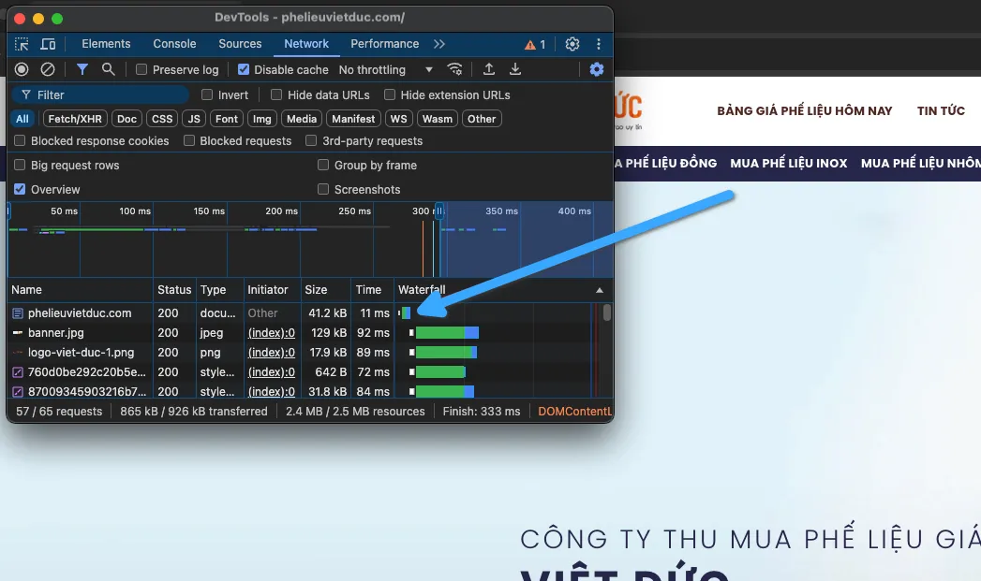Enable Screenshots capture checkbox

[x=323, y=189]
